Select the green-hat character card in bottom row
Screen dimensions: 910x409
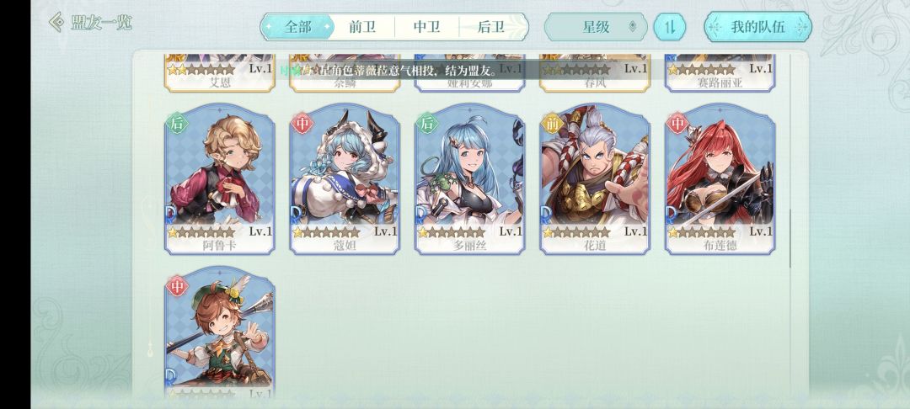[x=219, y=333]
